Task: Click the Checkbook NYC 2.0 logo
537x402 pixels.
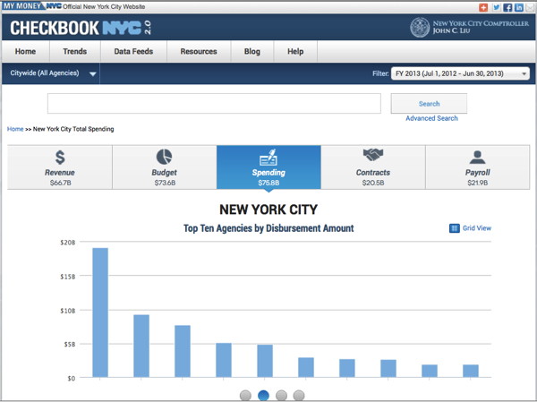Action: [81, 28]
